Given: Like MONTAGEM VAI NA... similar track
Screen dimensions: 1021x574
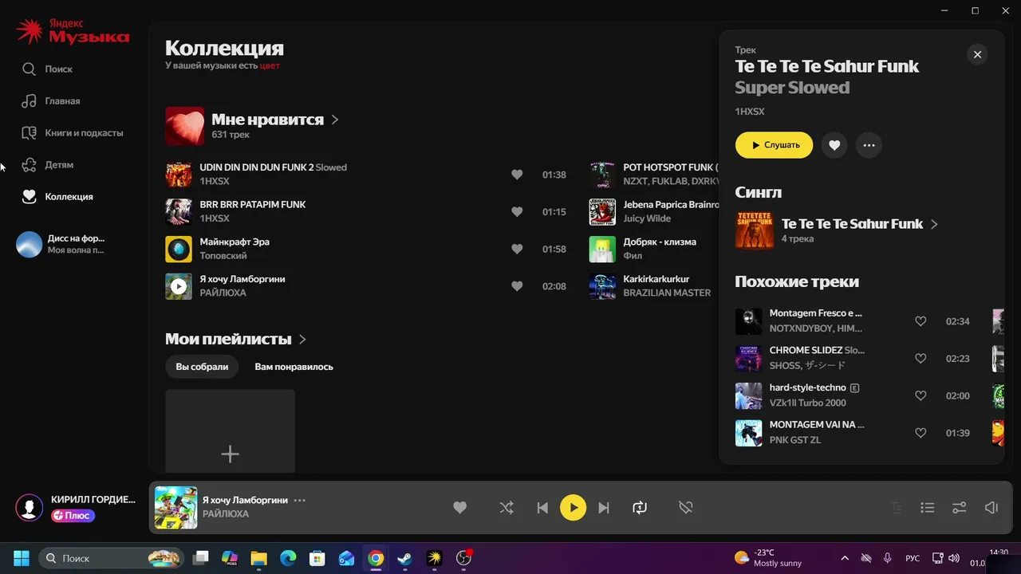Looking at the screenshot, I should click(x=920, y=433).
